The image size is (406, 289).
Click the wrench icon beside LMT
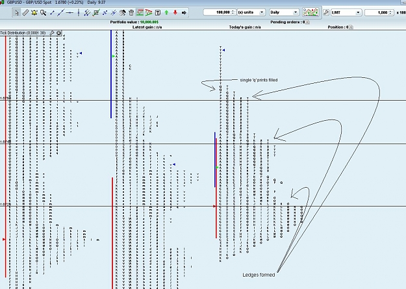coord(326,12)
